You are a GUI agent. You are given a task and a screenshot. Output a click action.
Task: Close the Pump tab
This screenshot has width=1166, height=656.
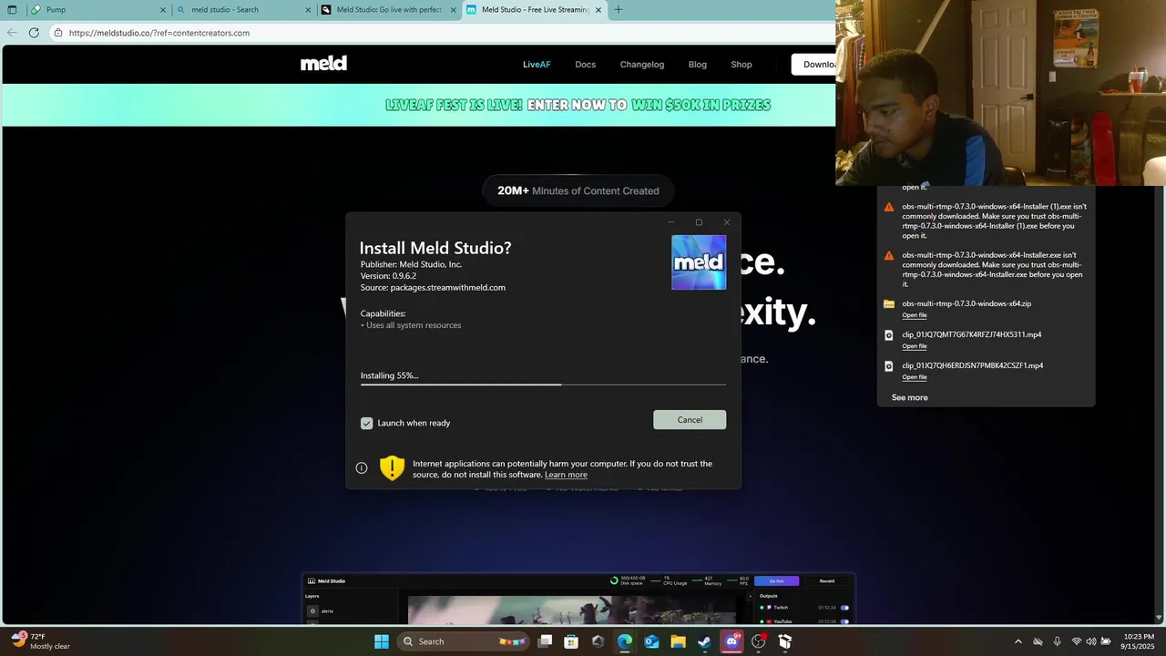(x=163, y=10)
